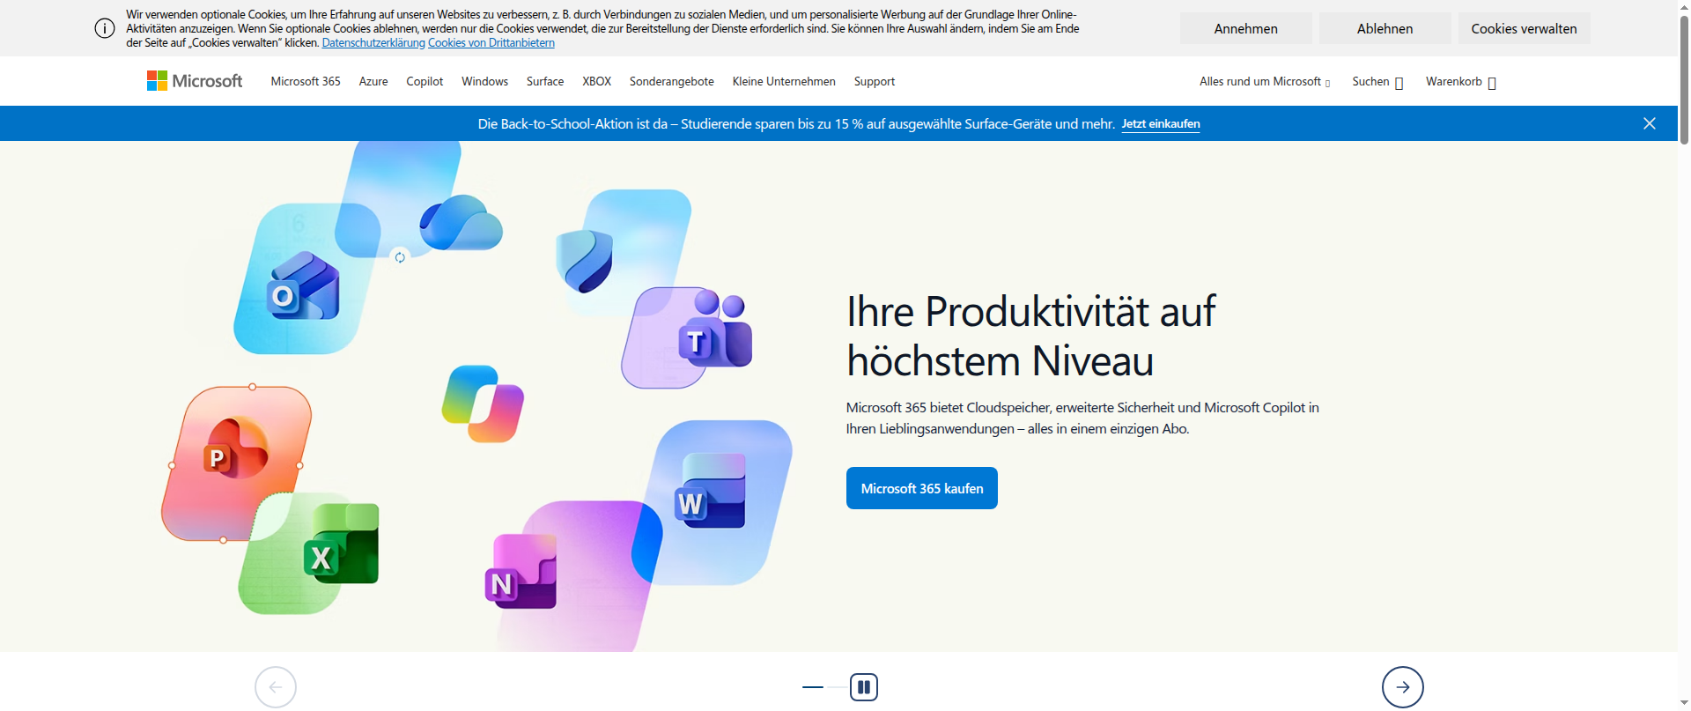This screenshot has width=1691, height=711.
Task: Click the Suchen search label
Action: click(x=1370, y=81)
